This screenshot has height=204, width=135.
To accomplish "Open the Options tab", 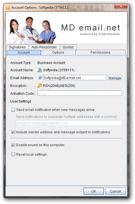I will (x=58, y=53).
